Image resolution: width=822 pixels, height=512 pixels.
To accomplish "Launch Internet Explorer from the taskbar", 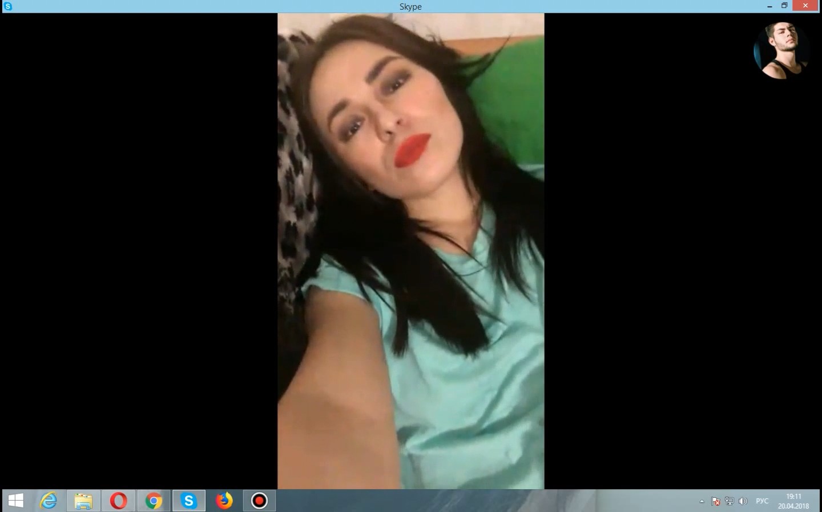I will pos(49,501).
